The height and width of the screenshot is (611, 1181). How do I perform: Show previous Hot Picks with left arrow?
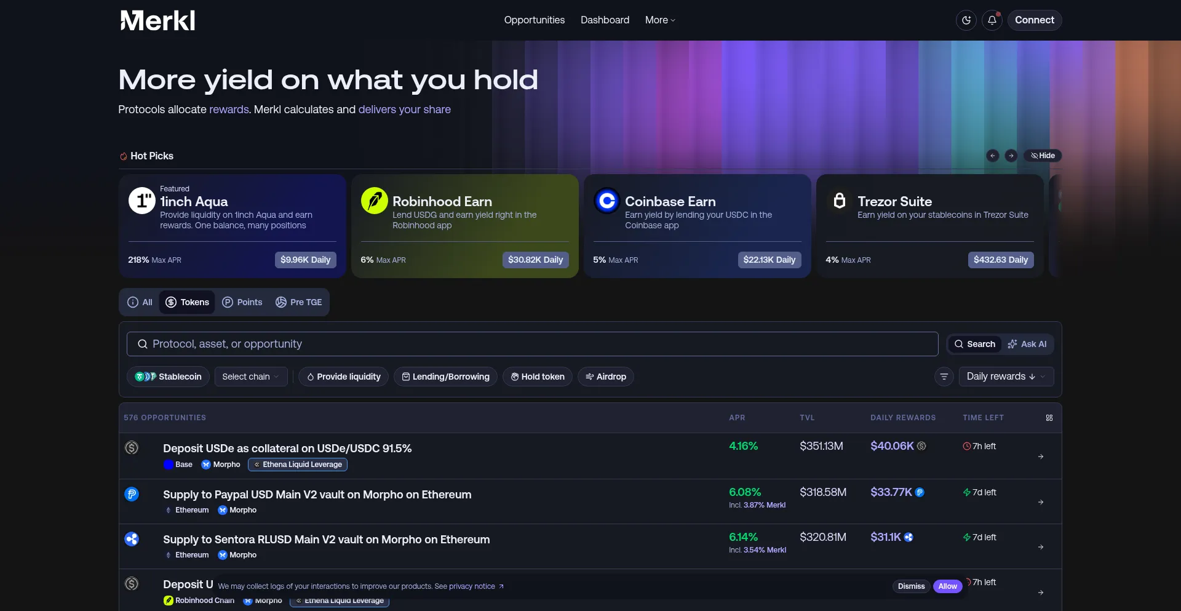point(993,156)
